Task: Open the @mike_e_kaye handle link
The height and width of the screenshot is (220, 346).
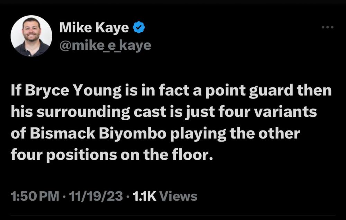Action: 105,45
